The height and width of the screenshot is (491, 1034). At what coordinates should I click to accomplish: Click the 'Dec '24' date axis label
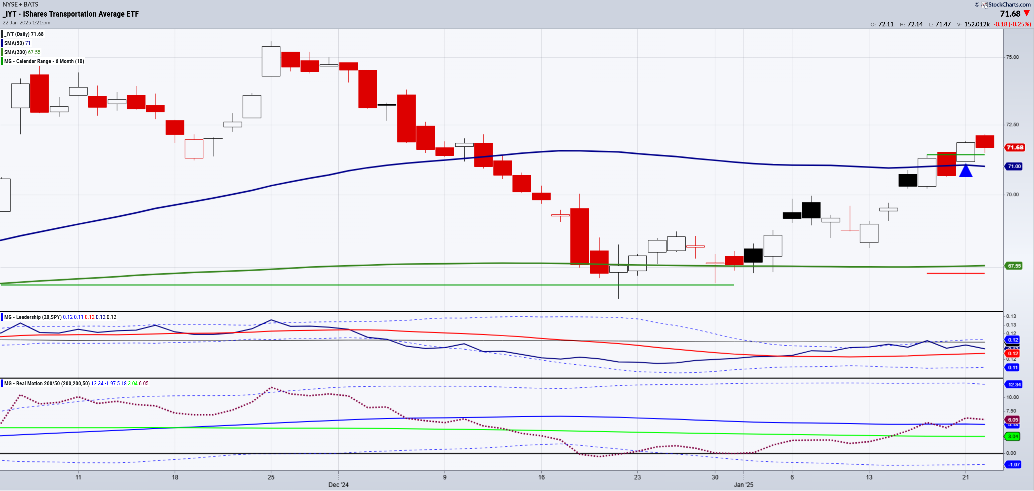click(x=338, y=485)
